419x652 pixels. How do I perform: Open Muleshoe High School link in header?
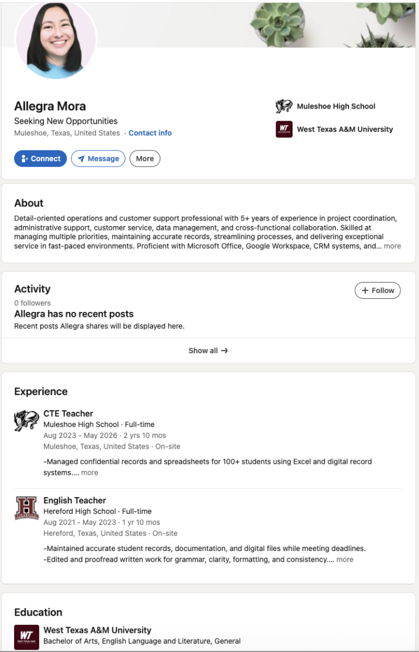[x=336, y=106]
